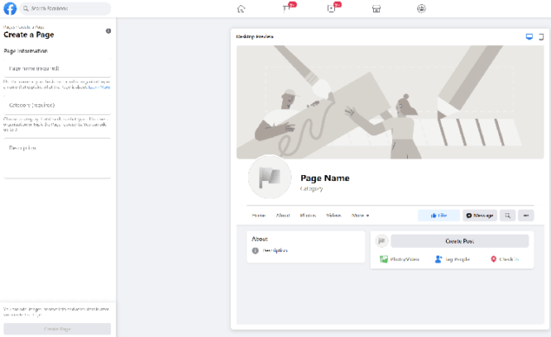Click the disabled Create Page button
Image resolution: width=551 pixels, height=337 pixels.
tap(57, 329)
